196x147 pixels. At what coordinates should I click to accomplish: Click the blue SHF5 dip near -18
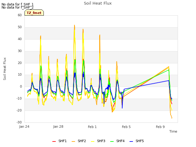pyautogui.click(x=122, y=108)
